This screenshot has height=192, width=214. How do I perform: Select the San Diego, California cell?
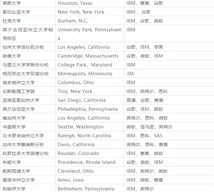[81, 100]
